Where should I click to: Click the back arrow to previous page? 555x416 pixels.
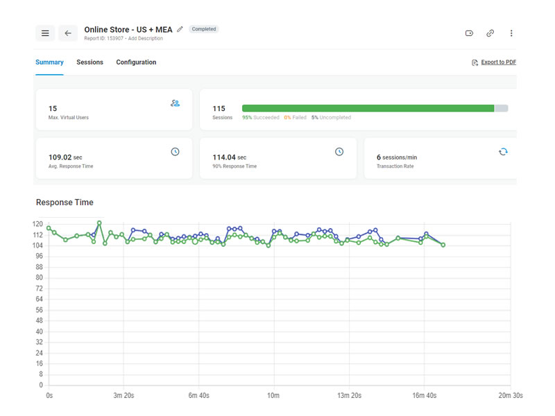click(x=67, y=33)
